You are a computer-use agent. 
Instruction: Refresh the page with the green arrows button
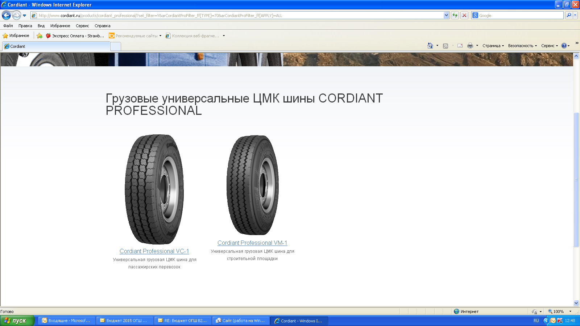point(455,16)
